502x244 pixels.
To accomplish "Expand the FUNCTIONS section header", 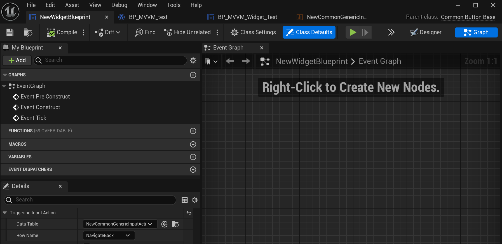I will pyautogui.click(x=100, y=131).
